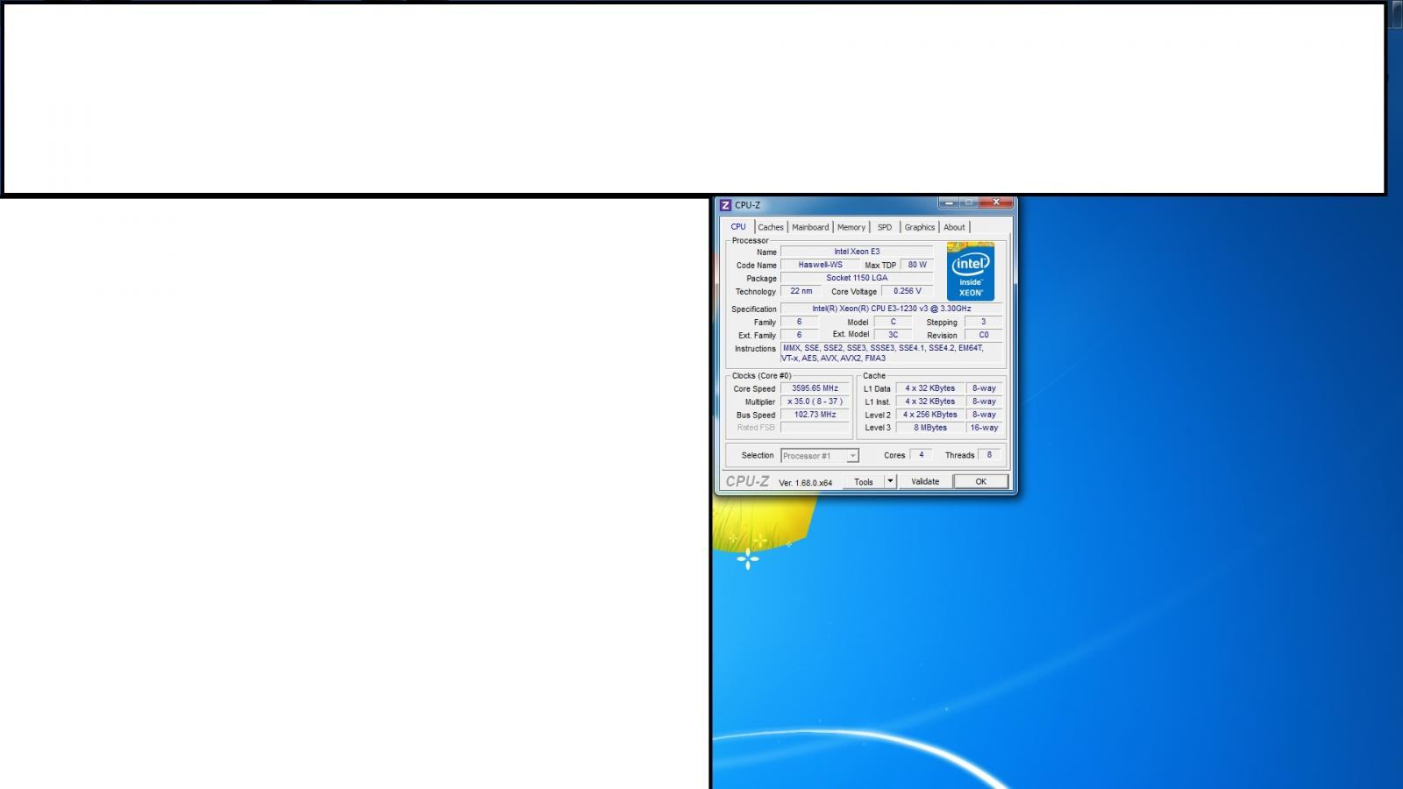The image size is (1403, 789).
Task: Click the Core Speed value 3595.65 MHz
Action: (x=815, y=388)
